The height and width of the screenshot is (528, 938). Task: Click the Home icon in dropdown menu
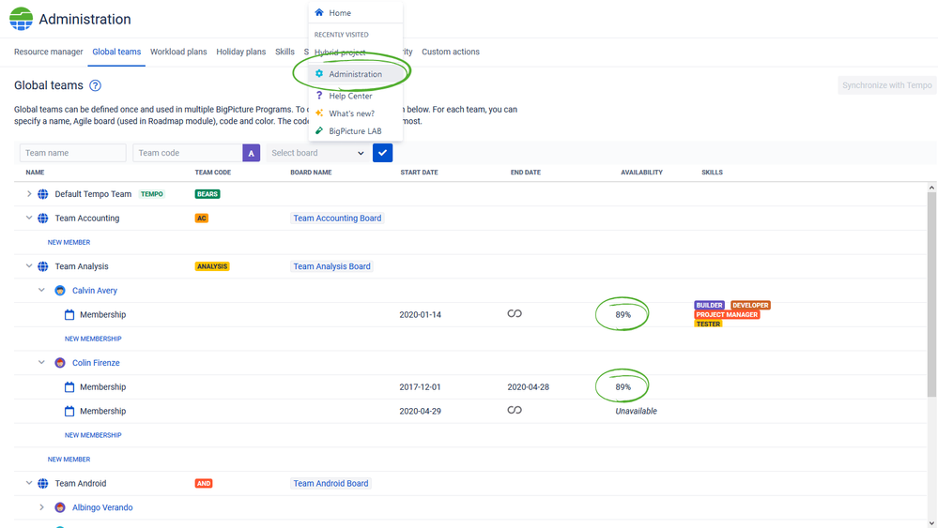[x=319, y=12]
